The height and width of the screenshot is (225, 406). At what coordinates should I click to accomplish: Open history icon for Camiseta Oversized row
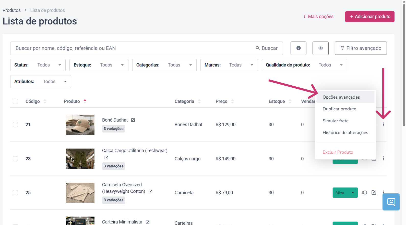click(364, 193)
